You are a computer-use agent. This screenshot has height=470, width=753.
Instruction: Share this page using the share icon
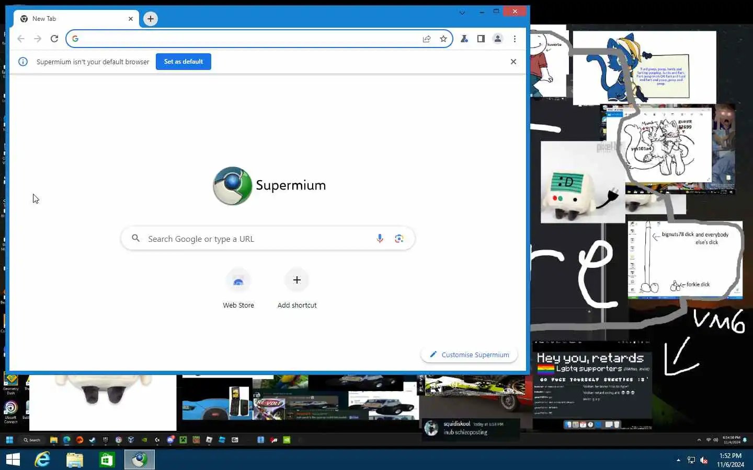point(427,39)
